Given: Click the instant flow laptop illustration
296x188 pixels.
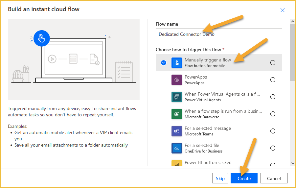Looking at the screenshot, I should click(74, 59).
